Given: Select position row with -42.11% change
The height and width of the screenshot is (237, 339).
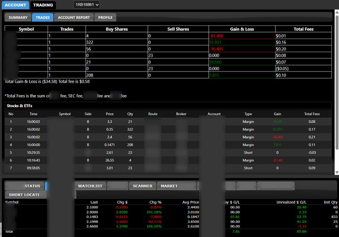Looking at the screenshot, I should click(171, 221).
